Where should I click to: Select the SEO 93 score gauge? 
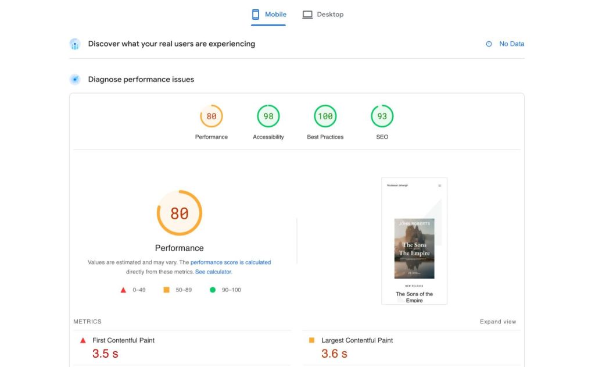[x=382, y=116]
